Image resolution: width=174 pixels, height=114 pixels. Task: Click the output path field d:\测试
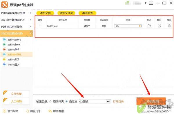(92, 101)
